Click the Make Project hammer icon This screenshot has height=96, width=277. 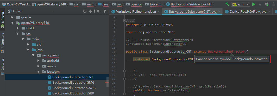coord(228,4)
